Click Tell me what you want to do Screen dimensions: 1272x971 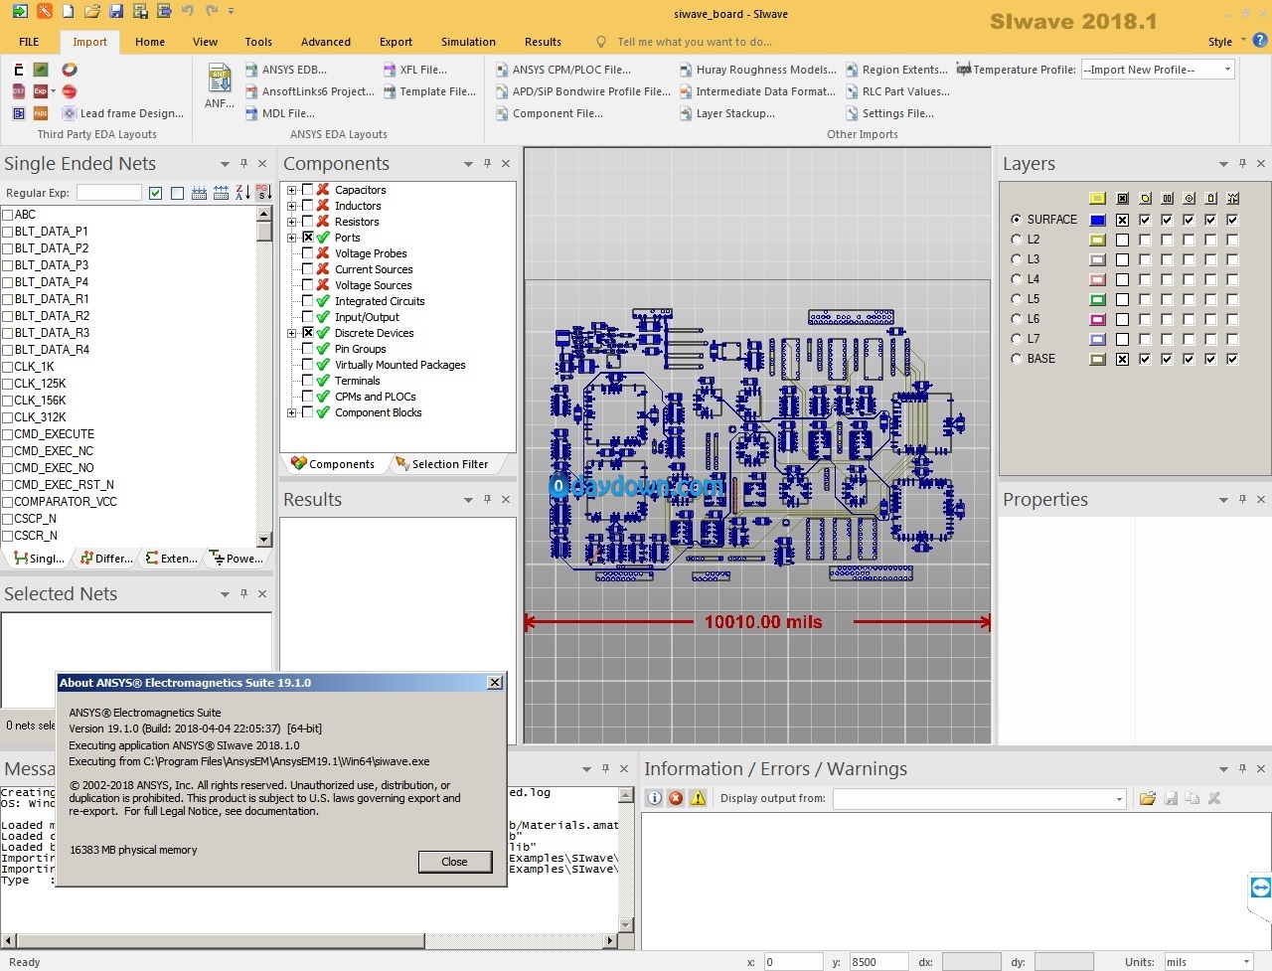point(694,42)
